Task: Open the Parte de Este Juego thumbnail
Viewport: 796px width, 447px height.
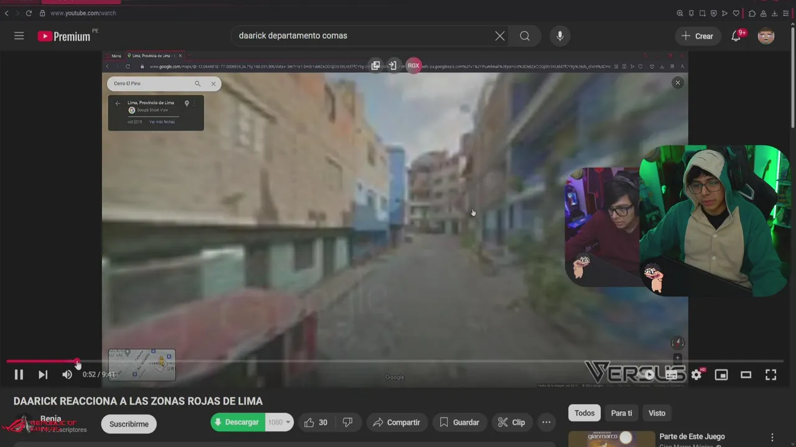Action: pyautogui.click(x=612, y=439)
